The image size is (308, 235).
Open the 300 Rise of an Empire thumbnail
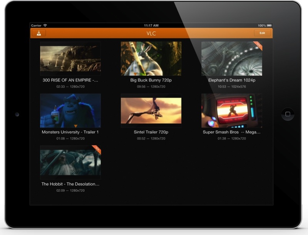click(x=70, y=58)
